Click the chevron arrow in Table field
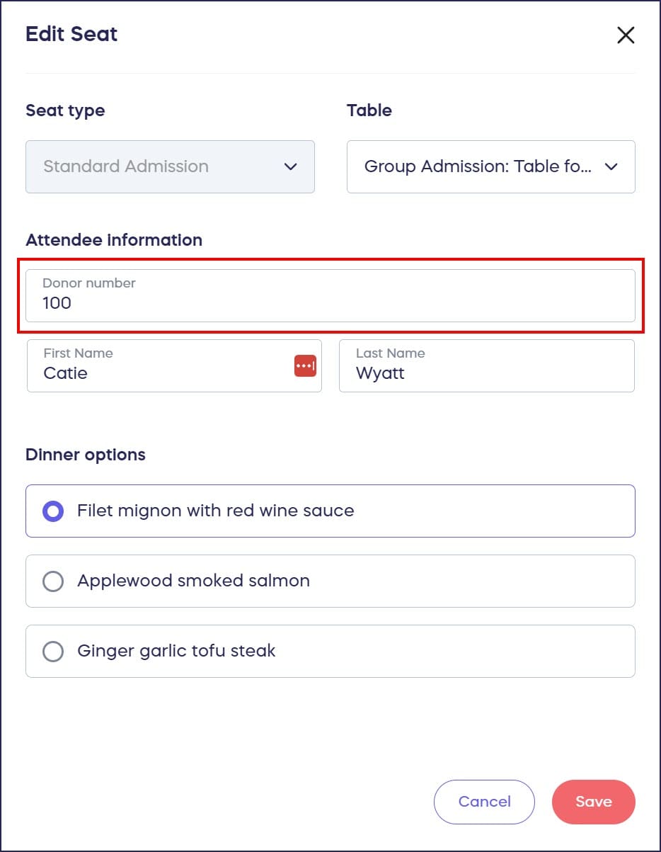Image resolution: width=661 pixels, height=852 pixels. tap(611, 167)
